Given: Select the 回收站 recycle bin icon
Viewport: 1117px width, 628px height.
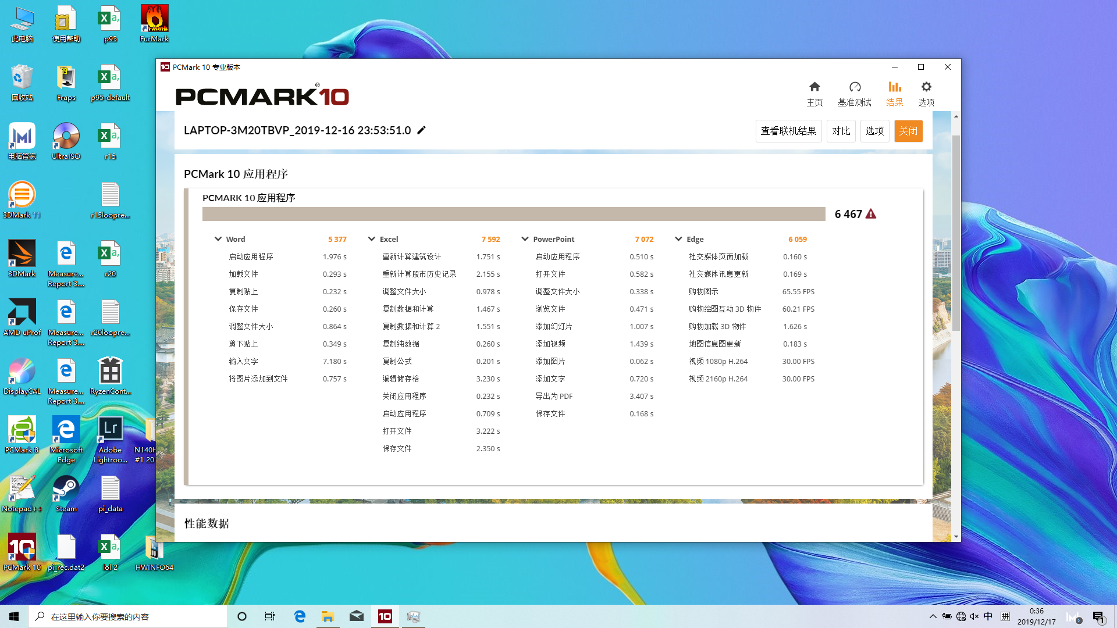Looking at the screenshot, I should 22,83.
